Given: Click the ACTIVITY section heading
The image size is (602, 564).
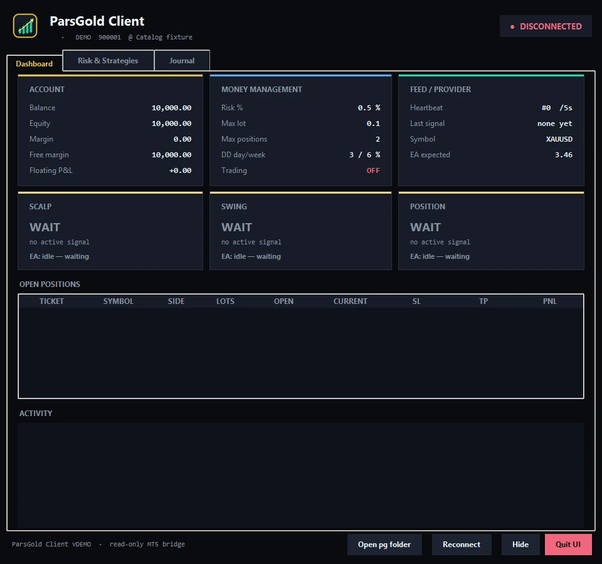Looking at the screenshot, I should click(36, 413).
